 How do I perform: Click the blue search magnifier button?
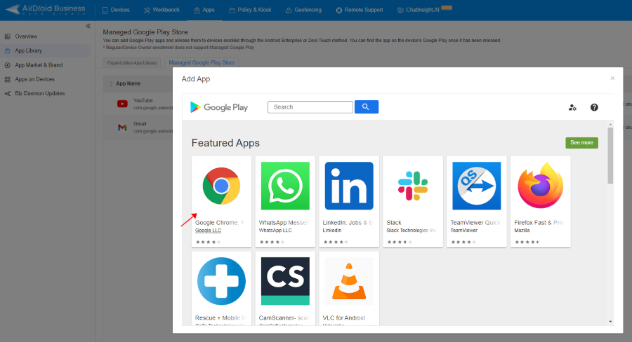pyautogui.click(x=367, y=107)
